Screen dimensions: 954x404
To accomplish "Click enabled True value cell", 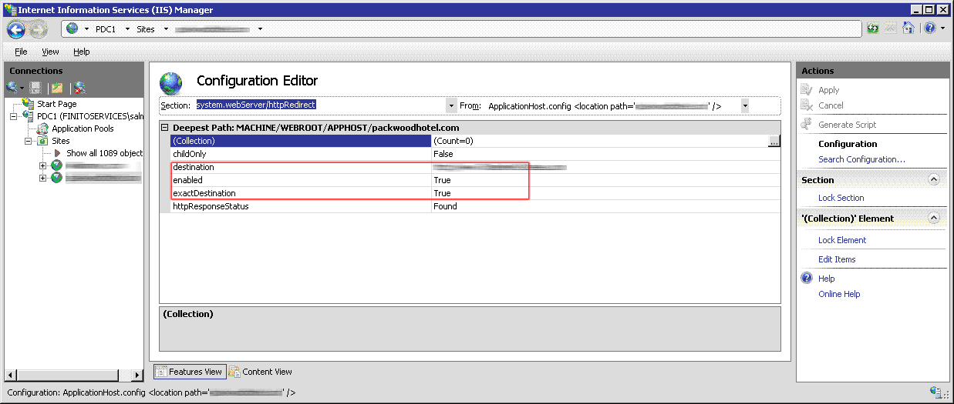I will 605,180.
